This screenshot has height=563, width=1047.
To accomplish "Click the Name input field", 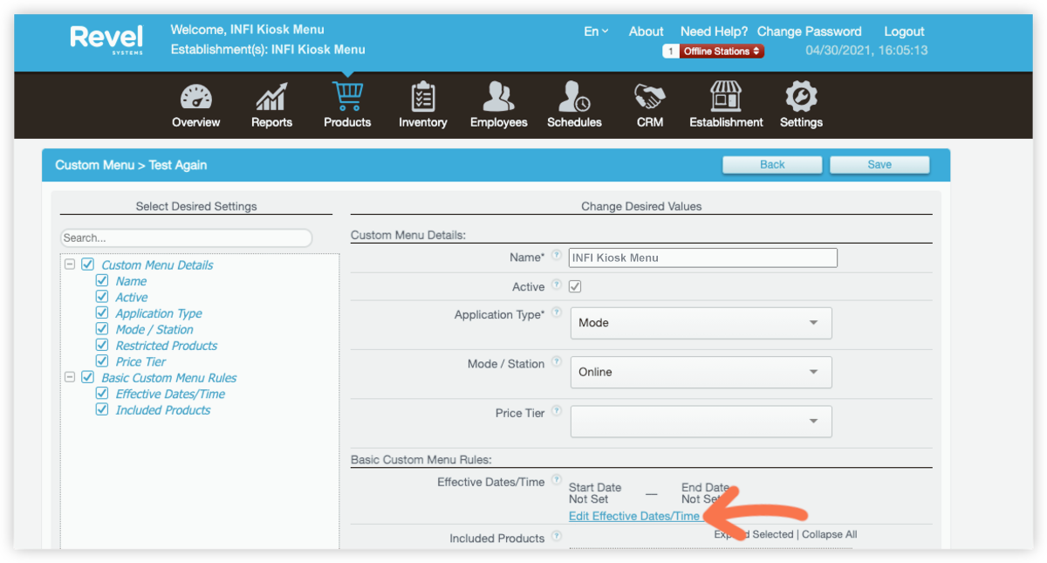I will (703, 257).
